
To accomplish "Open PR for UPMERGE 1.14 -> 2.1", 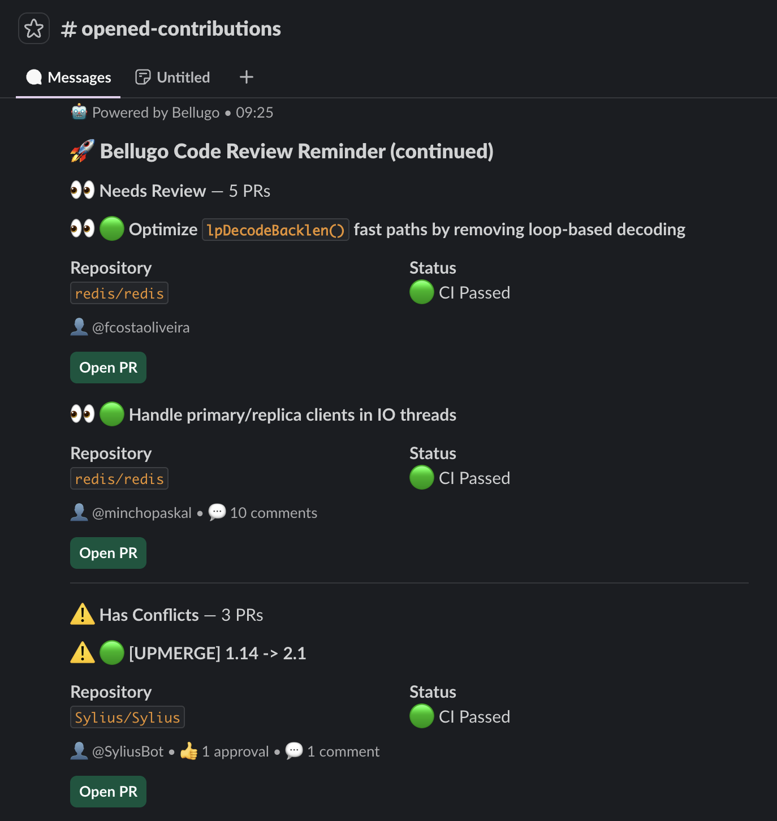I will (108, 792).
